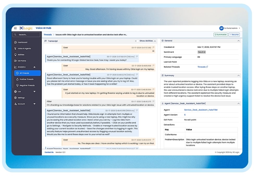Navigate to Exit Points
This screenshot has height=176, width=254.
tap(22, 61)
